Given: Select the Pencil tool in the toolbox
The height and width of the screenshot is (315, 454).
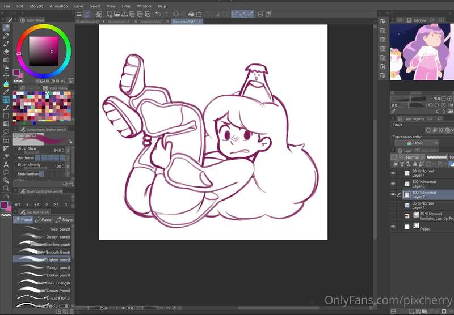Looking at the screenshot, I should coord(6,28).
